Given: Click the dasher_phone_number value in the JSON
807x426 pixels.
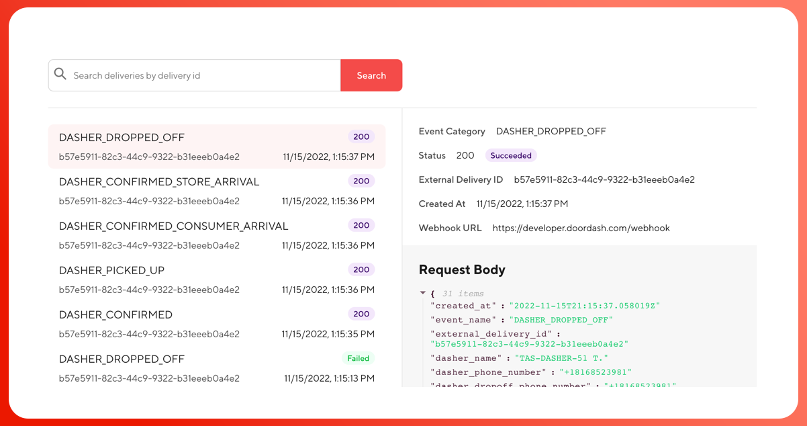Looking at the screenshot, I should coord(596,372).
